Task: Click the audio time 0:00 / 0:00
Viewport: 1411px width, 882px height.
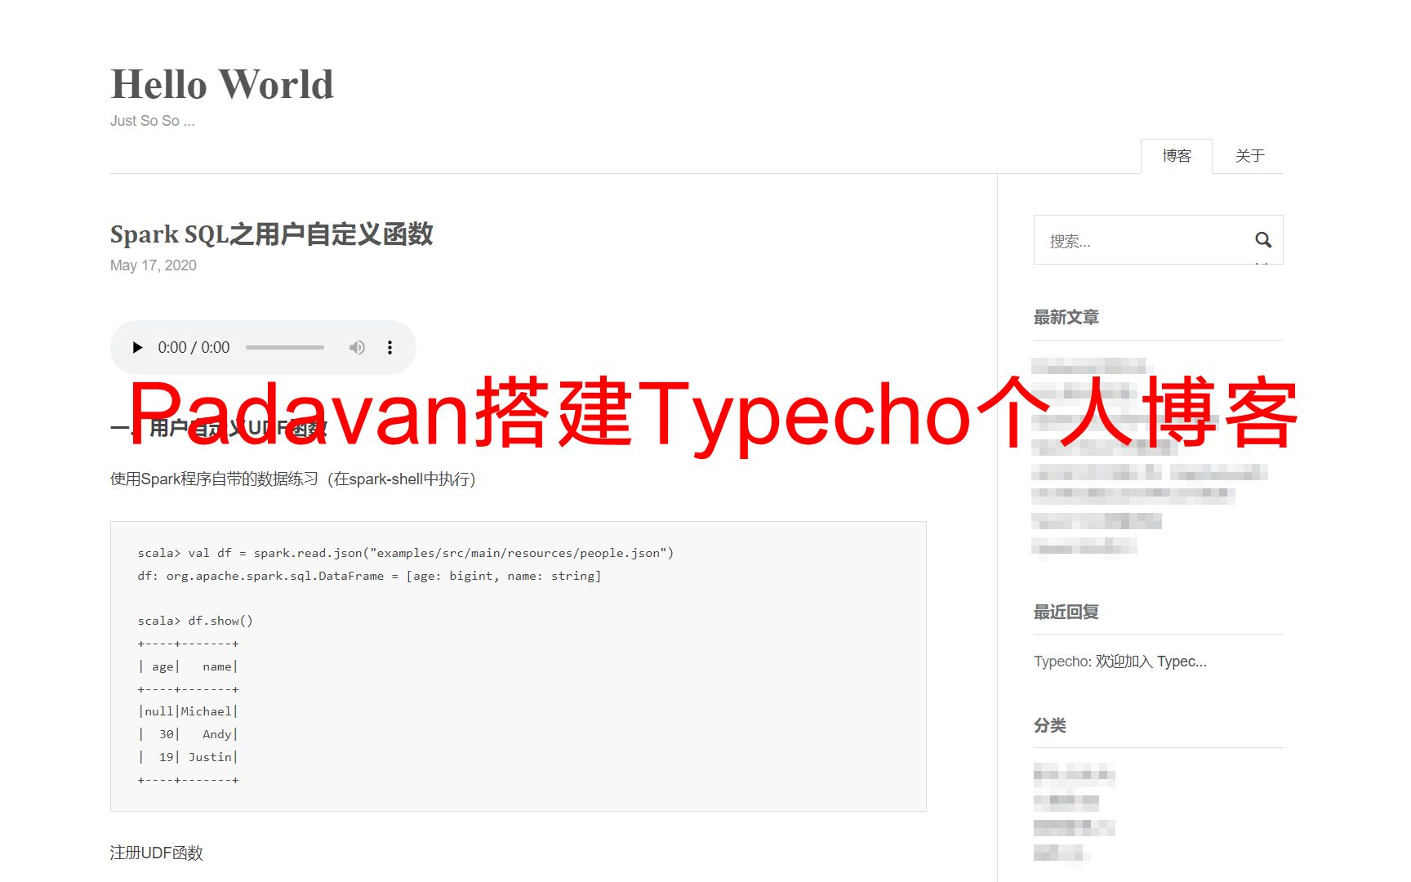Action: click(x=194, y=348)
